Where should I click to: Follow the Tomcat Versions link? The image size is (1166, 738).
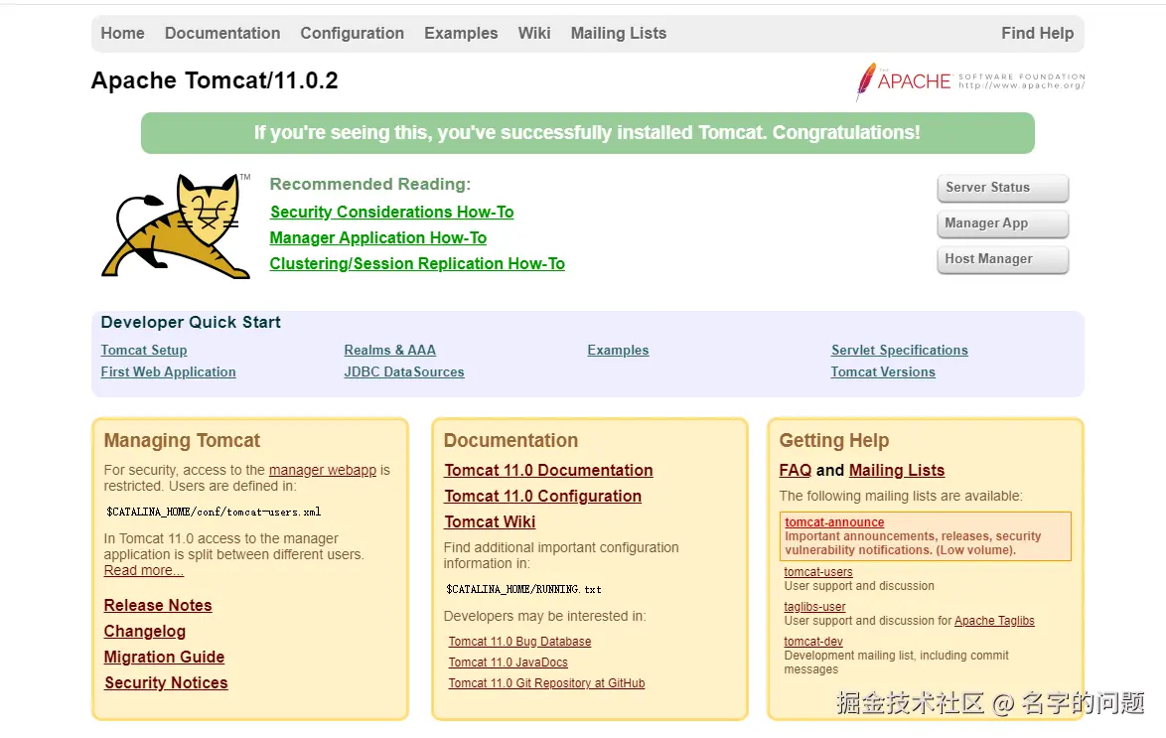(883, 371)
